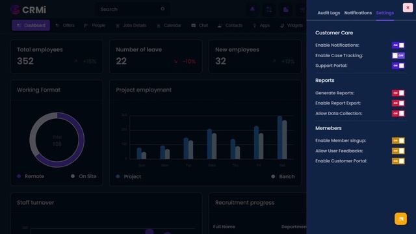Toggle the On Site legend item
This screenshot has width=416, height=234.
click(x=84, y=176)
